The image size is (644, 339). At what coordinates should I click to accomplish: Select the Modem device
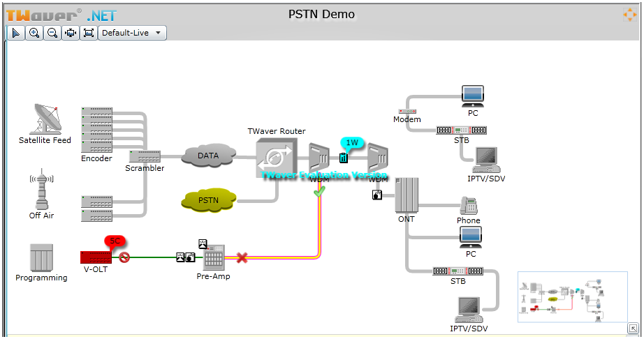point(407,111)
